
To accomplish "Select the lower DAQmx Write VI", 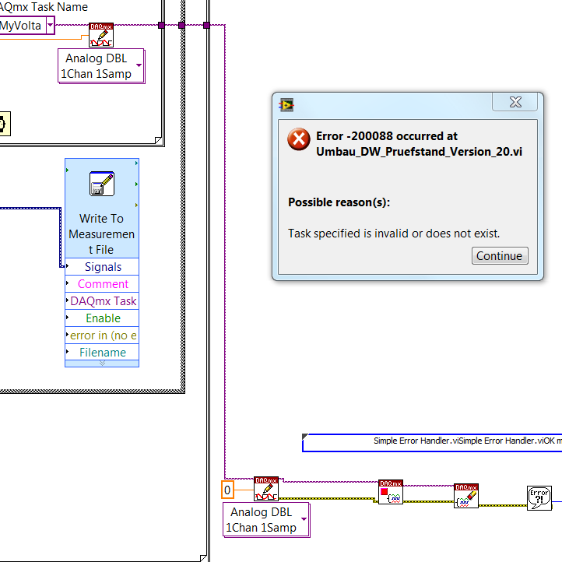I will [266, 489].
